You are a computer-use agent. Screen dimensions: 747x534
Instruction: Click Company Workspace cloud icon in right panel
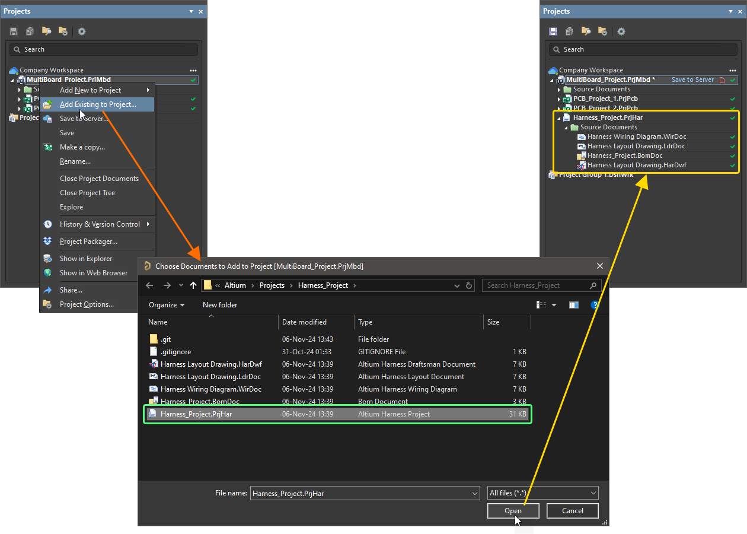click(553, 70)
